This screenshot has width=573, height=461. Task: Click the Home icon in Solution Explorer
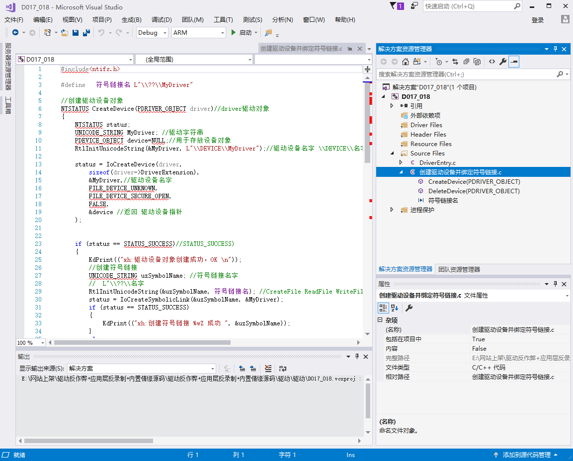406,62
